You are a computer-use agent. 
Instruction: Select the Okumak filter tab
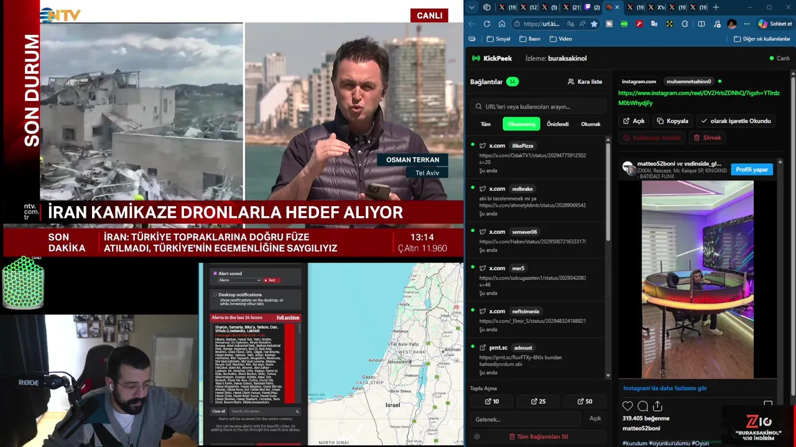point(590,124)
